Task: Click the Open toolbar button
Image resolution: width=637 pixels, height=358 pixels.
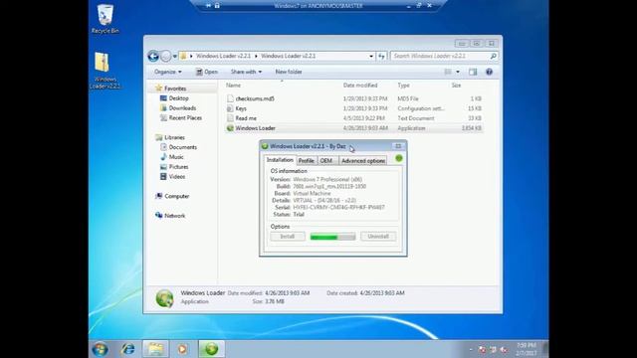Action: click(x=207, y=72)
